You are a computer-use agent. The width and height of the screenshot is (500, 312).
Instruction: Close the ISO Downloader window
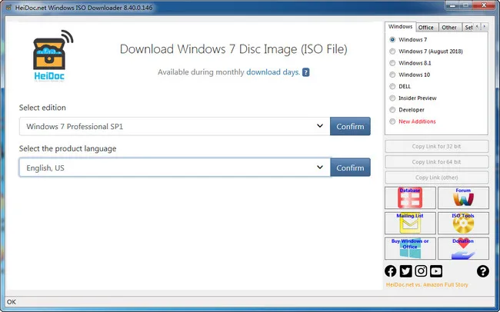point(484,5)
